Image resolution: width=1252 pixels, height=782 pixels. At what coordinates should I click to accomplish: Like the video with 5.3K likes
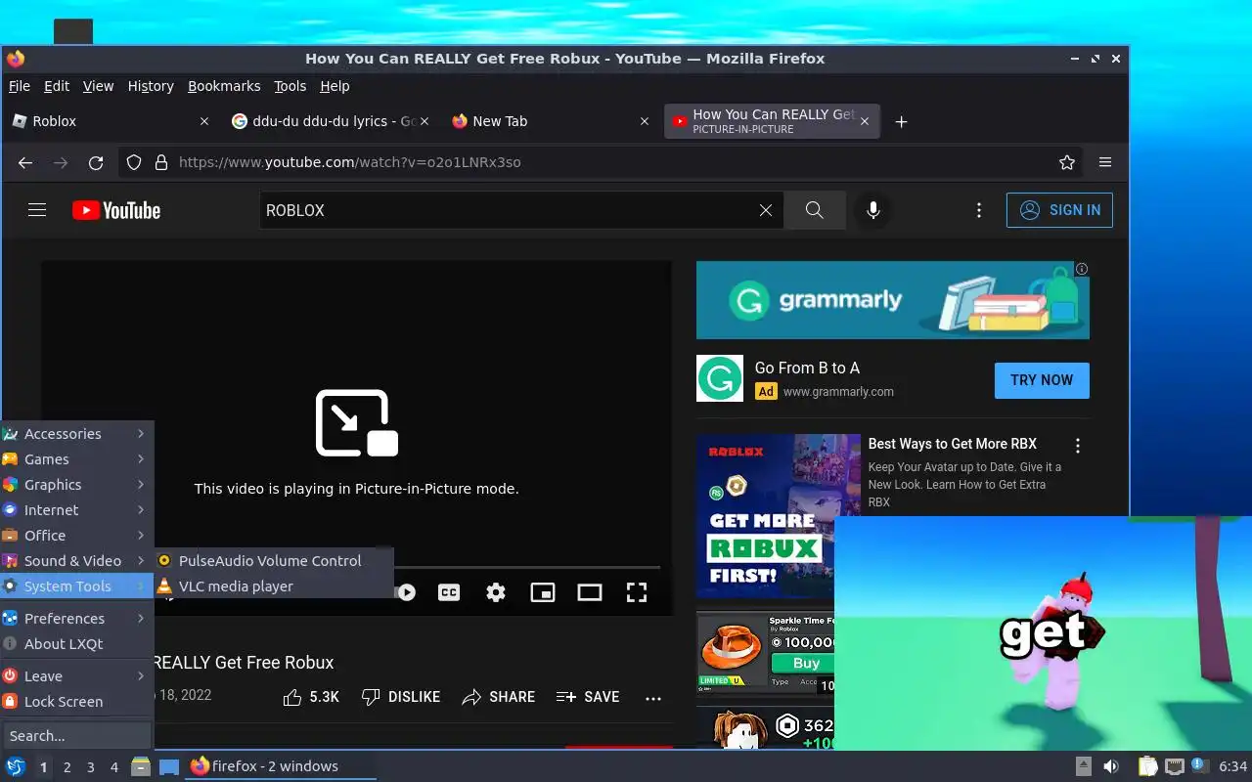click(x=311, y=697)
